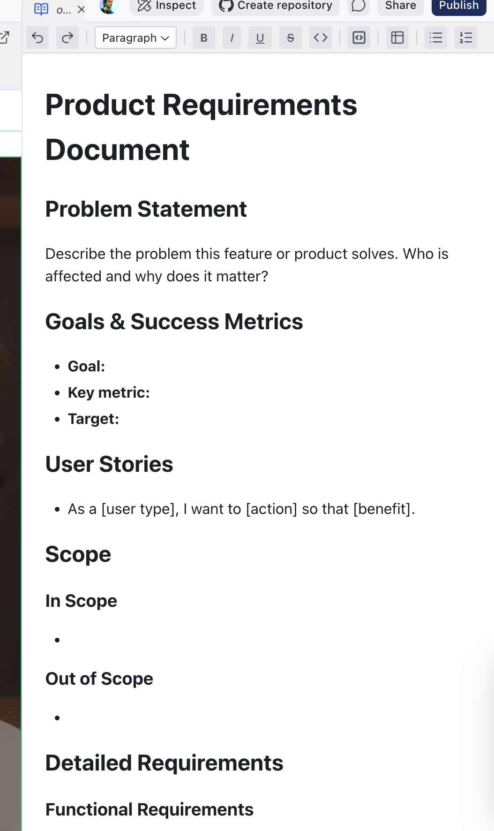Toggle underline formatting

click(x=260, y=38)
